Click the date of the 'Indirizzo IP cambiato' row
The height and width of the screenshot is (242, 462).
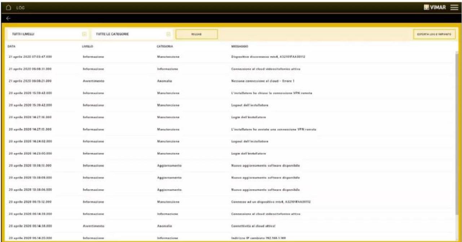(x=30, y=238)
